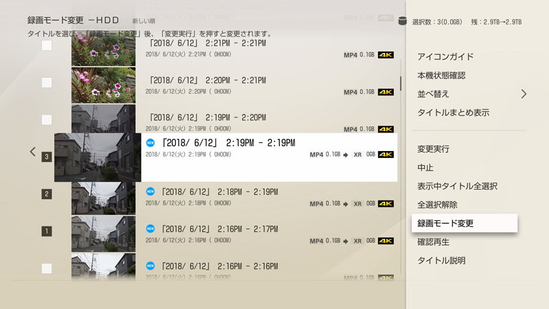This screenshot has height=309, width=549.
Task: Click the 新しい順 sort order label
Action: [x=143, y=21]
